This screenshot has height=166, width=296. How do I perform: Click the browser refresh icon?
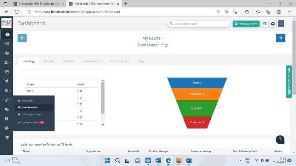point(17,12)
